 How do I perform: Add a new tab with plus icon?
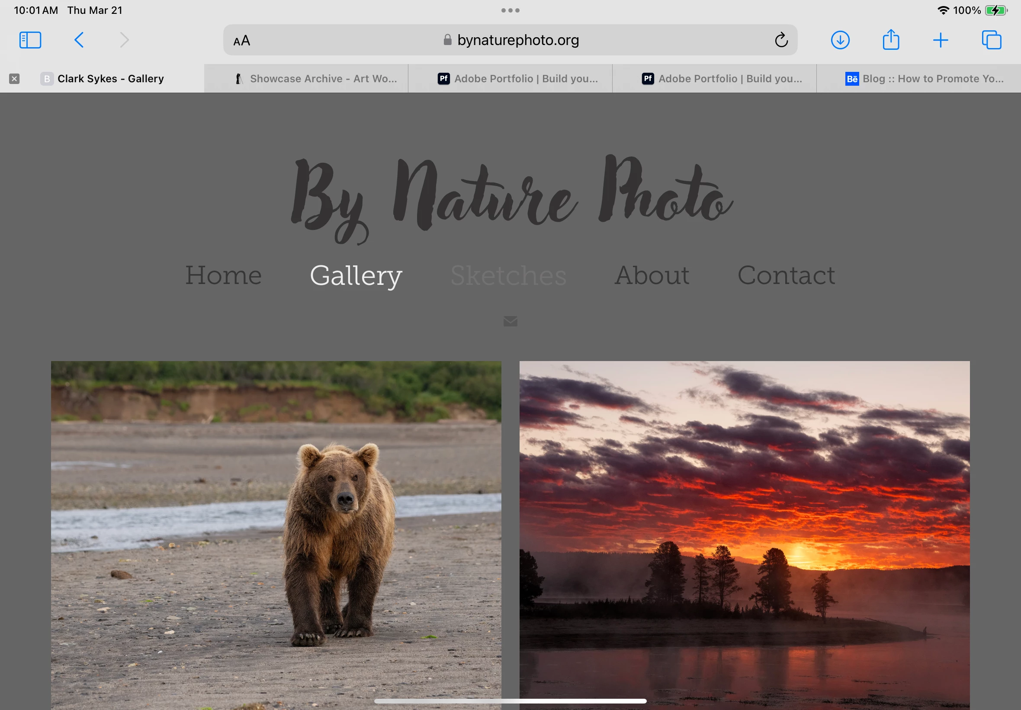point(941,40)
